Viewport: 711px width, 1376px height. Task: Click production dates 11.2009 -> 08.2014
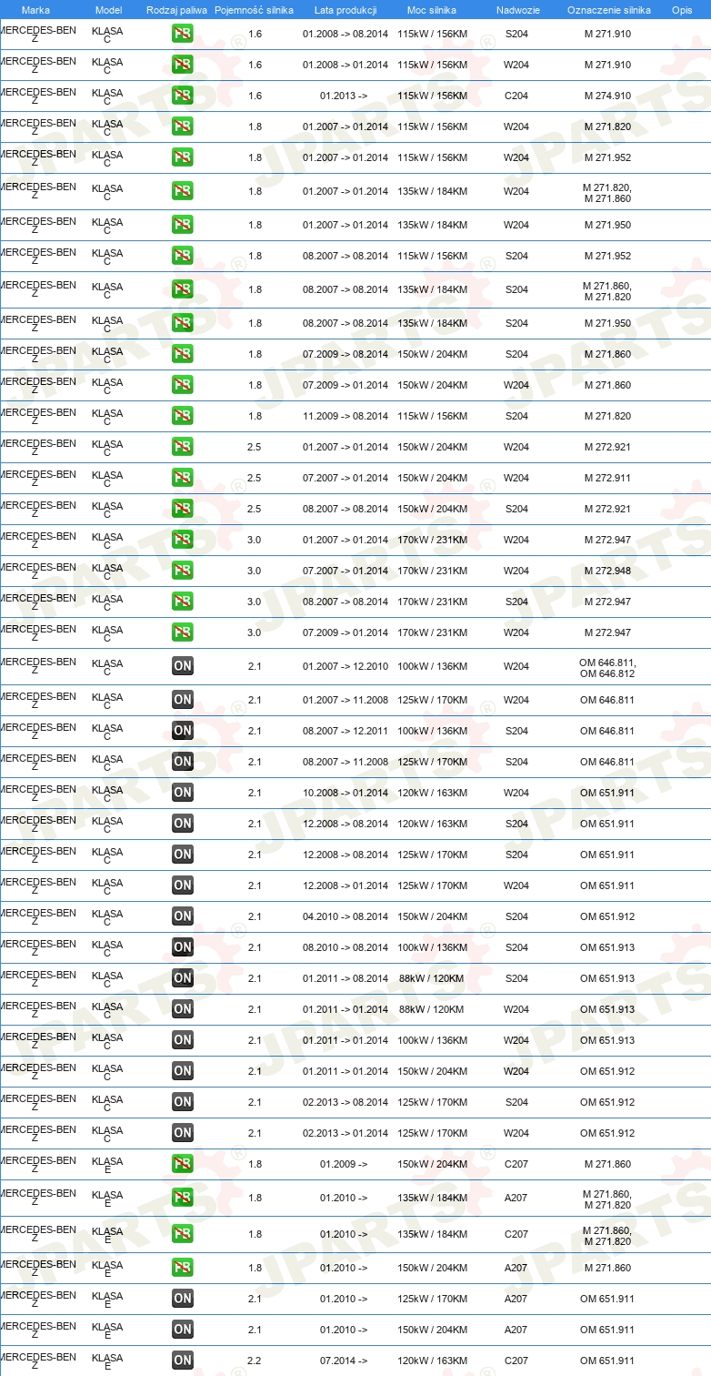(345, 416)
